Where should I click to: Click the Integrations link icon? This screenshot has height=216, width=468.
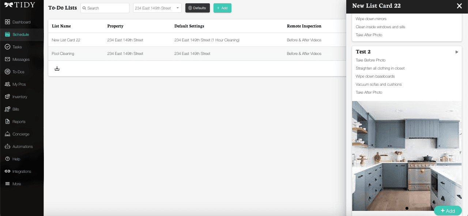point(7,171)
